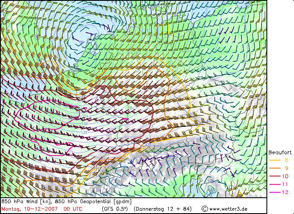The image size is (294, 214).
Task: Click the legend number 8
Action: click(x=286, y=161)
